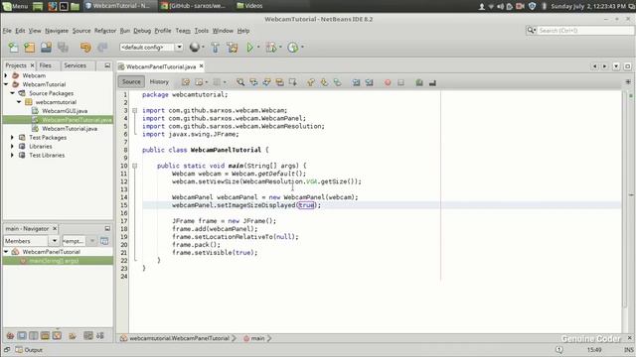This screenshot has height=357, width=636.
Task: Collapse the WebcamTutorial project node
Action: click(6, 84)
